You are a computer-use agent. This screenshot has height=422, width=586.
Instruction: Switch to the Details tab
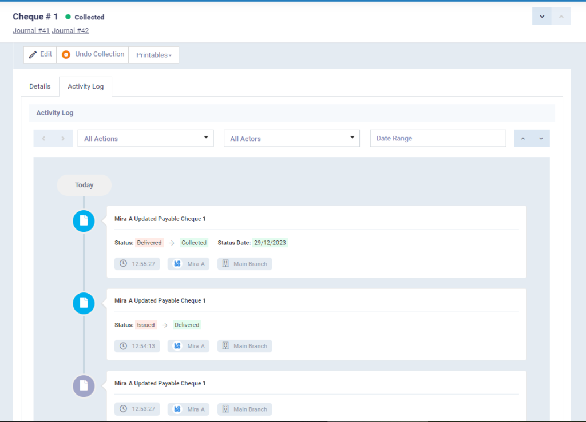tap(40, 86)
